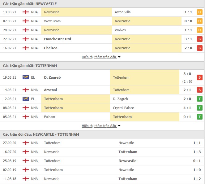
Task: Click the Europa League flag icon on 19.03.21 row
Action: pos(26,77)
